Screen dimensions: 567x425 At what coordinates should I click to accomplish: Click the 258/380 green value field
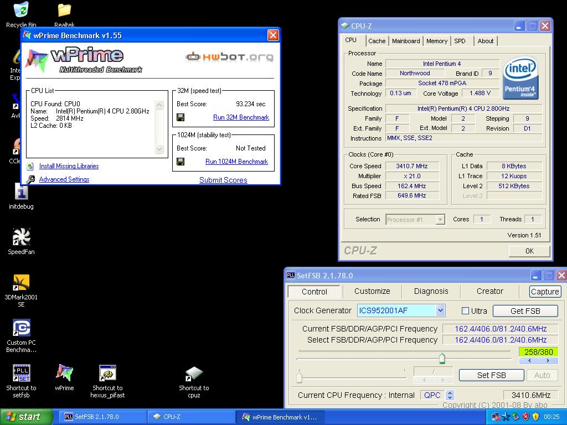click(x=538, y=351)
